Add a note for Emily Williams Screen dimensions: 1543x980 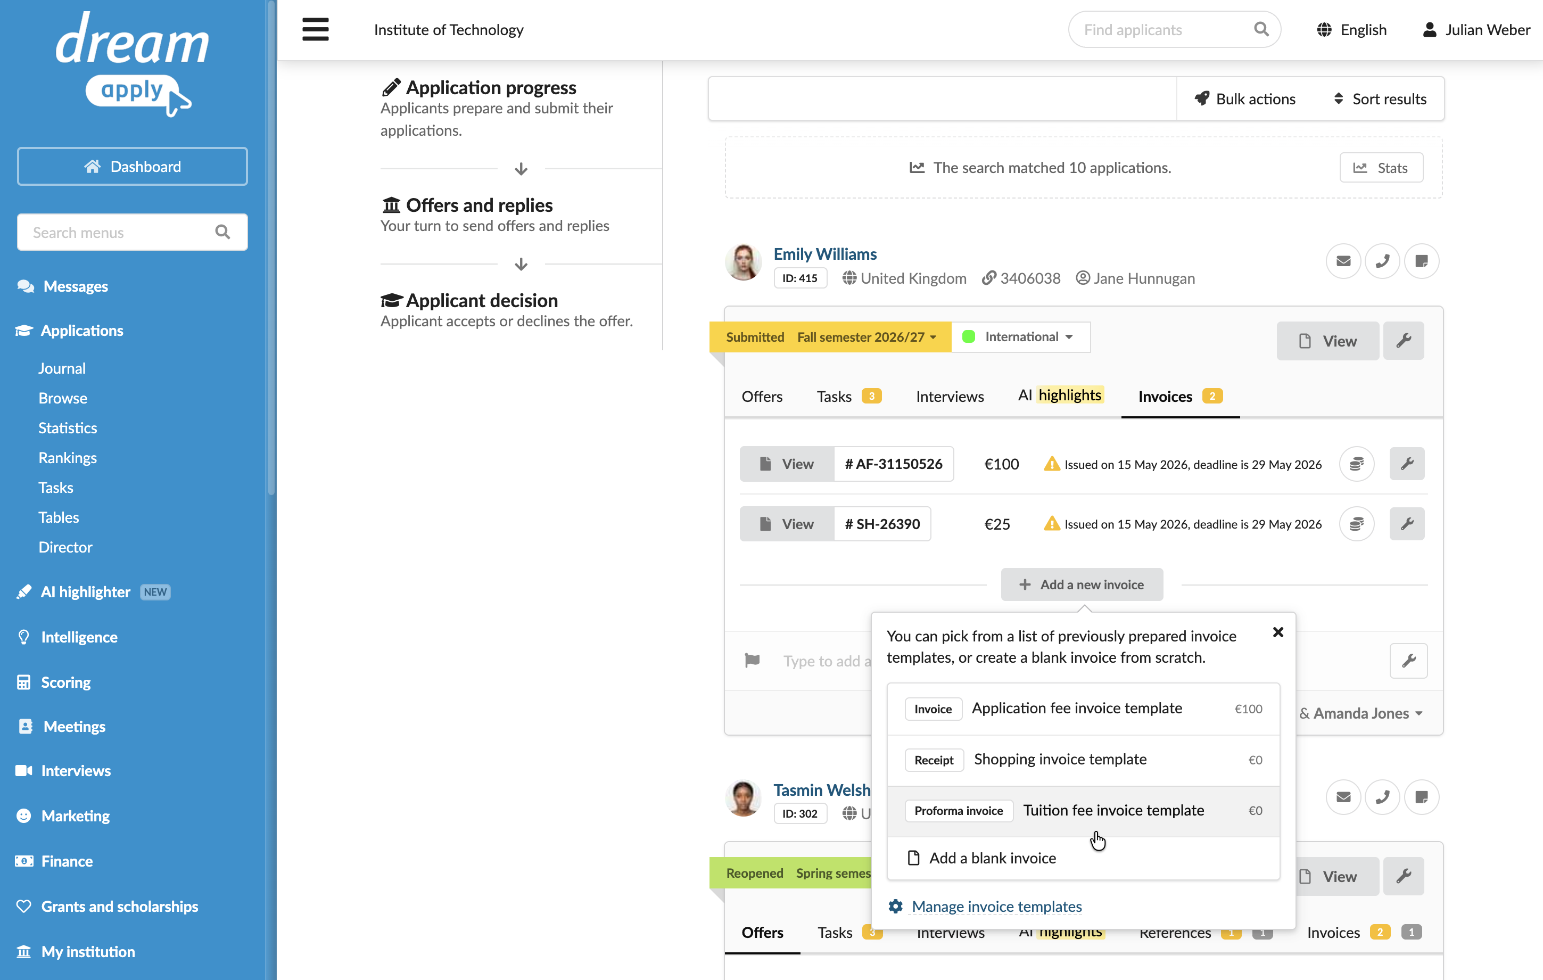click(1421, 261)
